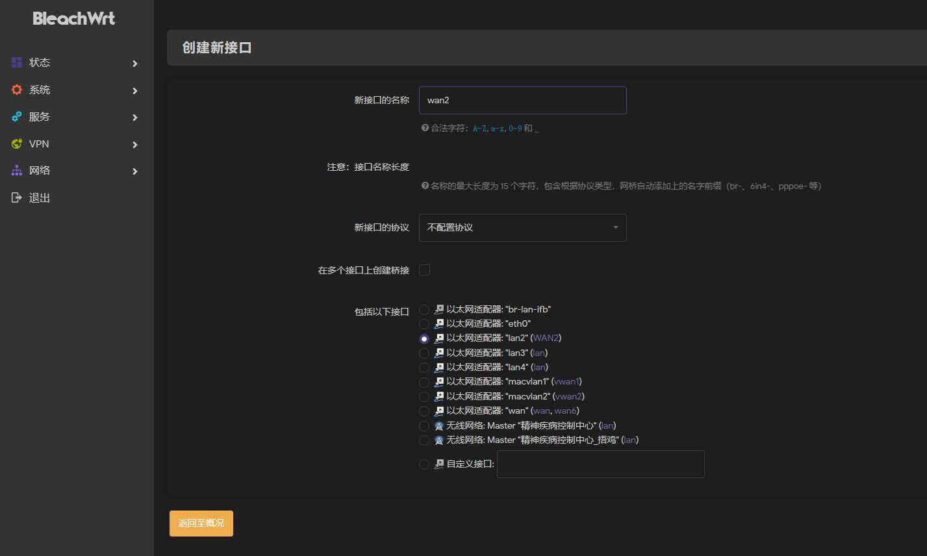Click the wireless icon for 精神疾病控制中心 network

(x=439, y=425)
